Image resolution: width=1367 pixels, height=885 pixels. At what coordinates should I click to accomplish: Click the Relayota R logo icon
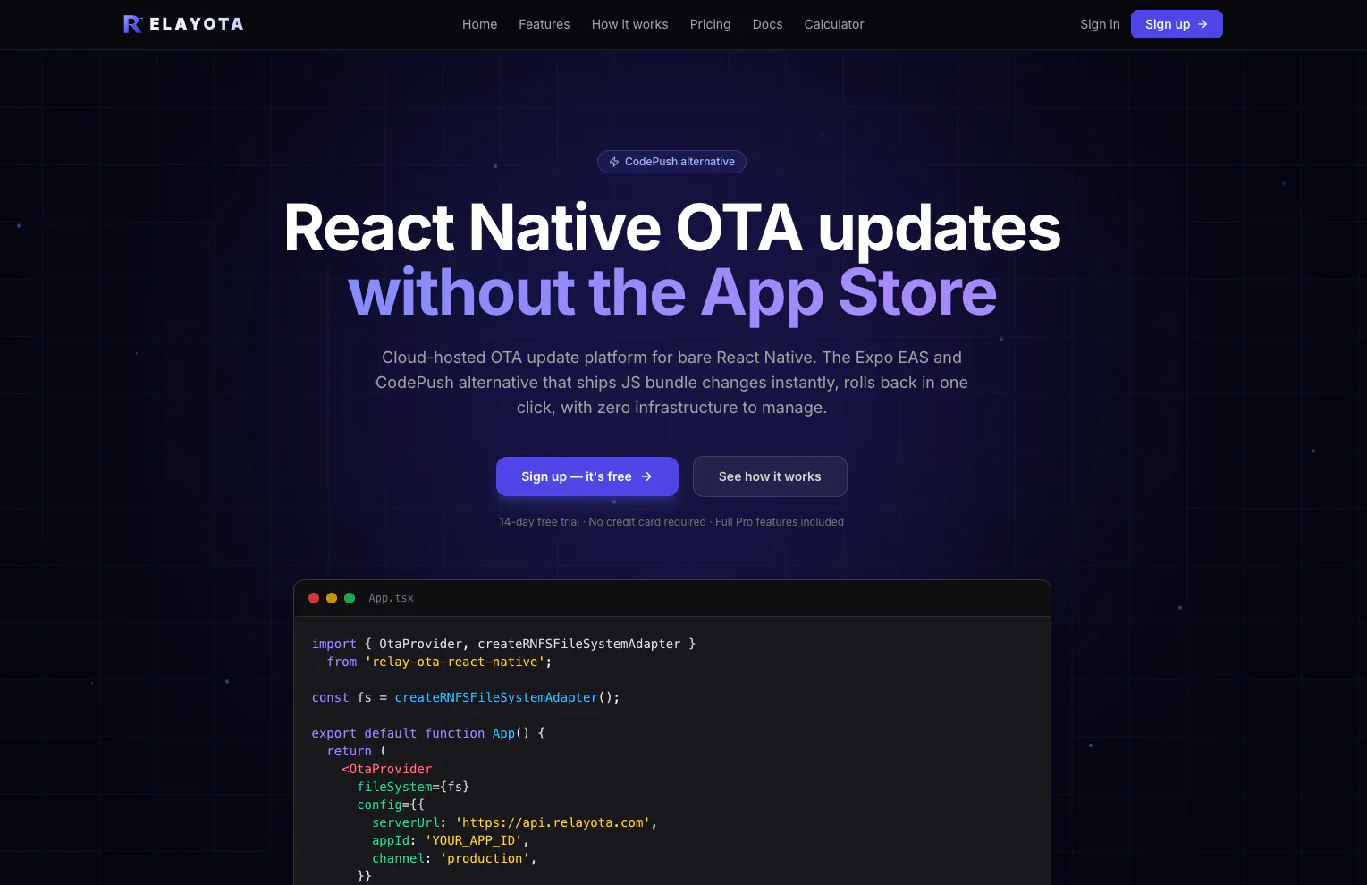pos(132,24)
